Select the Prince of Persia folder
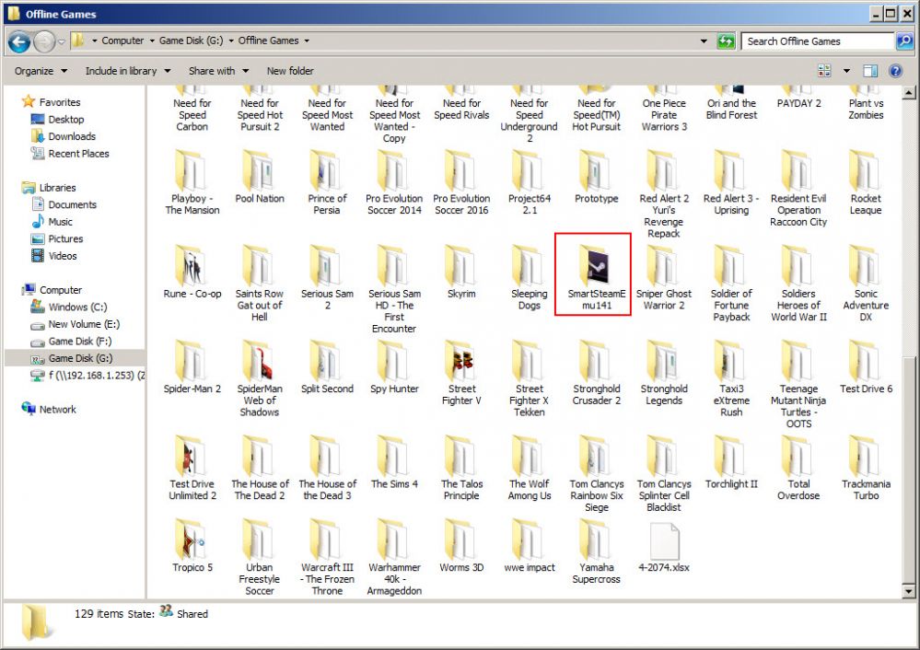Image resolution: width=920 pixels, height=650 pixels. [x=327, y=183]
